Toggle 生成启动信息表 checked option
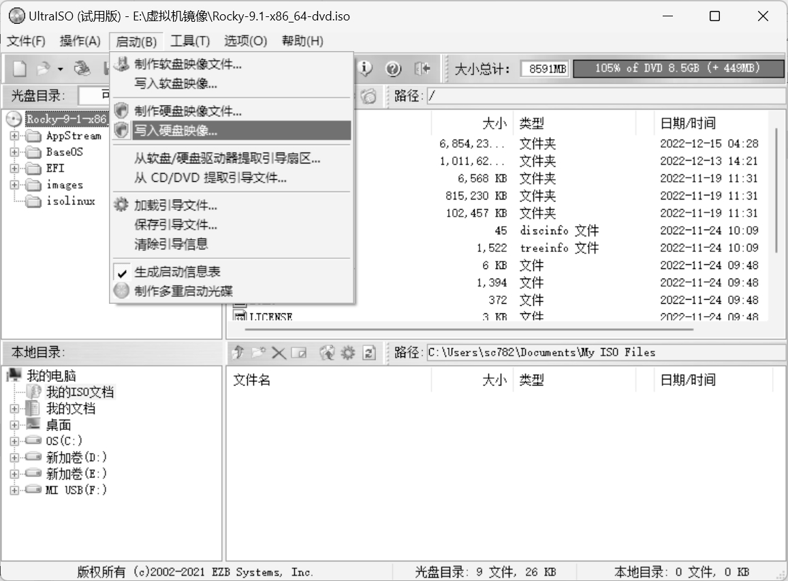This screenshot has width=788, height=581. [x=177, y=272]
